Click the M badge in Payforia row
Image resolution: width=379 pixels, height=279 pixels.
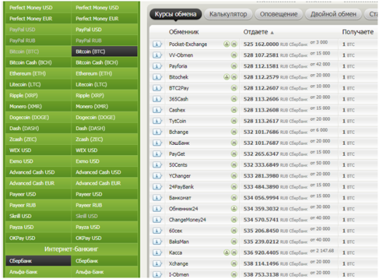coord(234,66)
